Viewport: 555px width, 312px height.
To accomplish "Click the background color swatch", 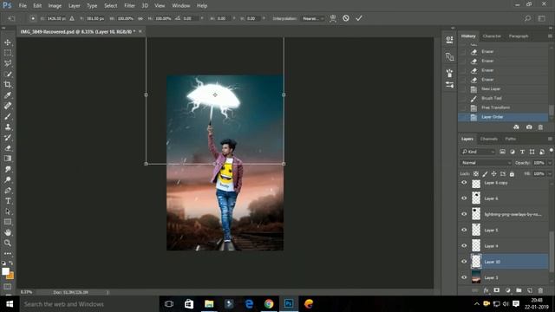I will click(x=10, y=276).
